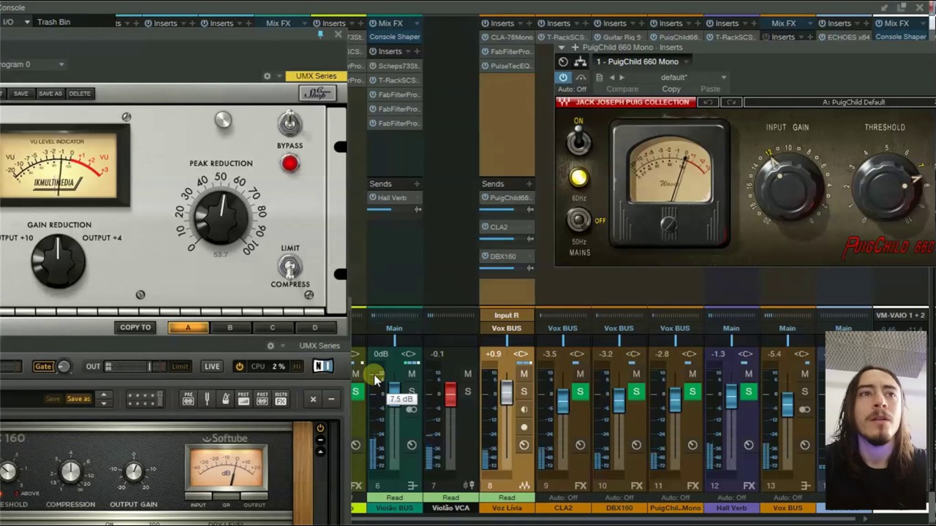Screen dimensions: 936x526
Task: Click the MSTR FX icon in toolbar
Action: point(281,398)
